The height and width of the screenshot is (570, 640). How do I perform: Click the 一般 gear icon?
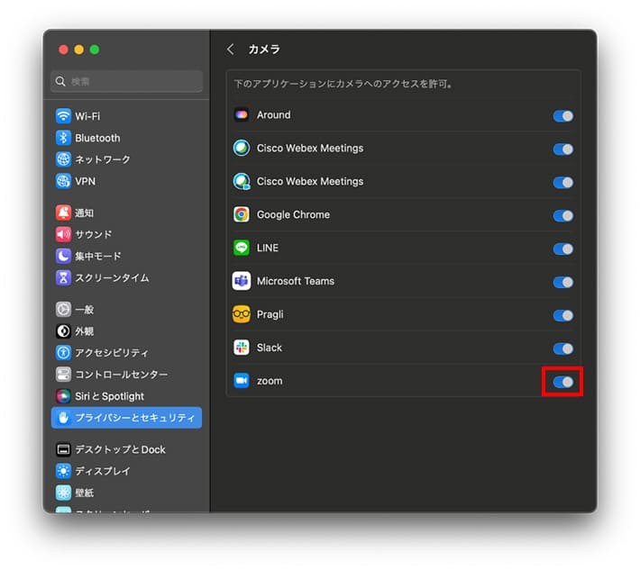click(63, 309)
